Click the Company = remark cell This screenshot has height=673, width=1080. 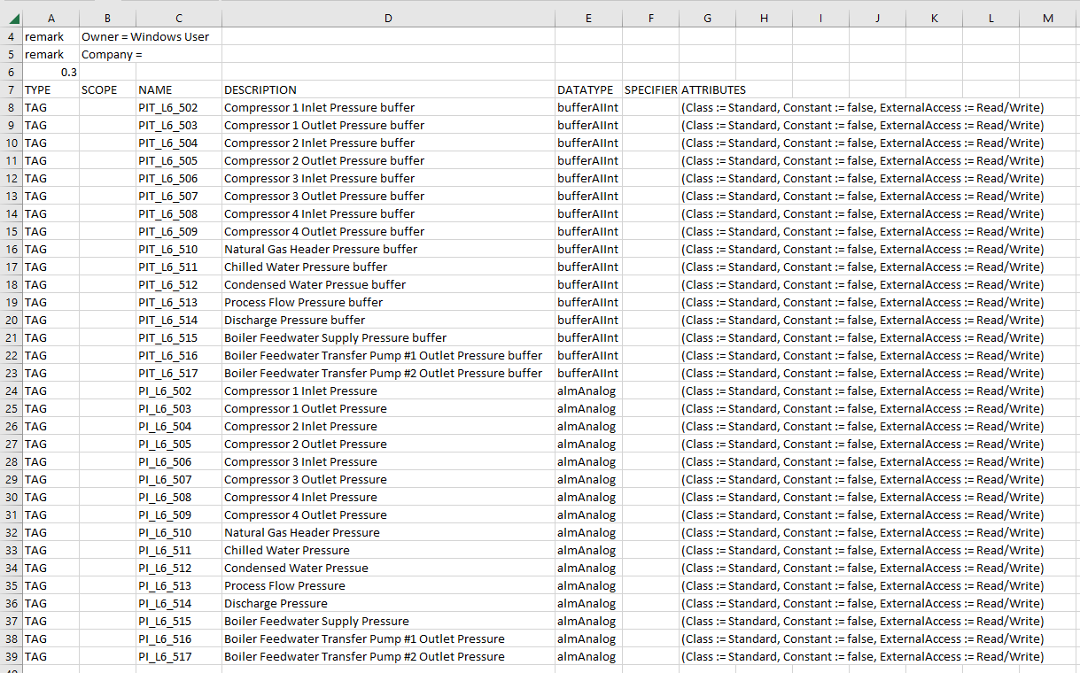click(x=111, y=54)
